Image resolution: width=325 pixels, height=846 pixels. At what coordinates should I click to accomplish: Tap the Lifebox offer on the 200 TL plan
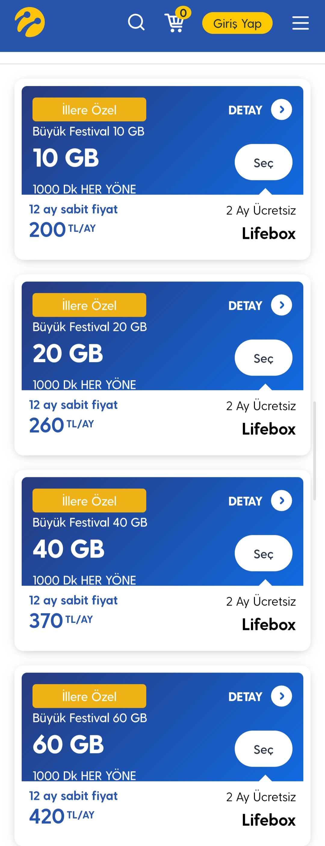coord(269,234)
